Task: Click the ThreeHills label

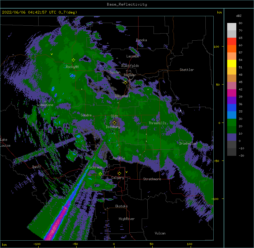Action: pyautogui.click(x=157, y=123)
